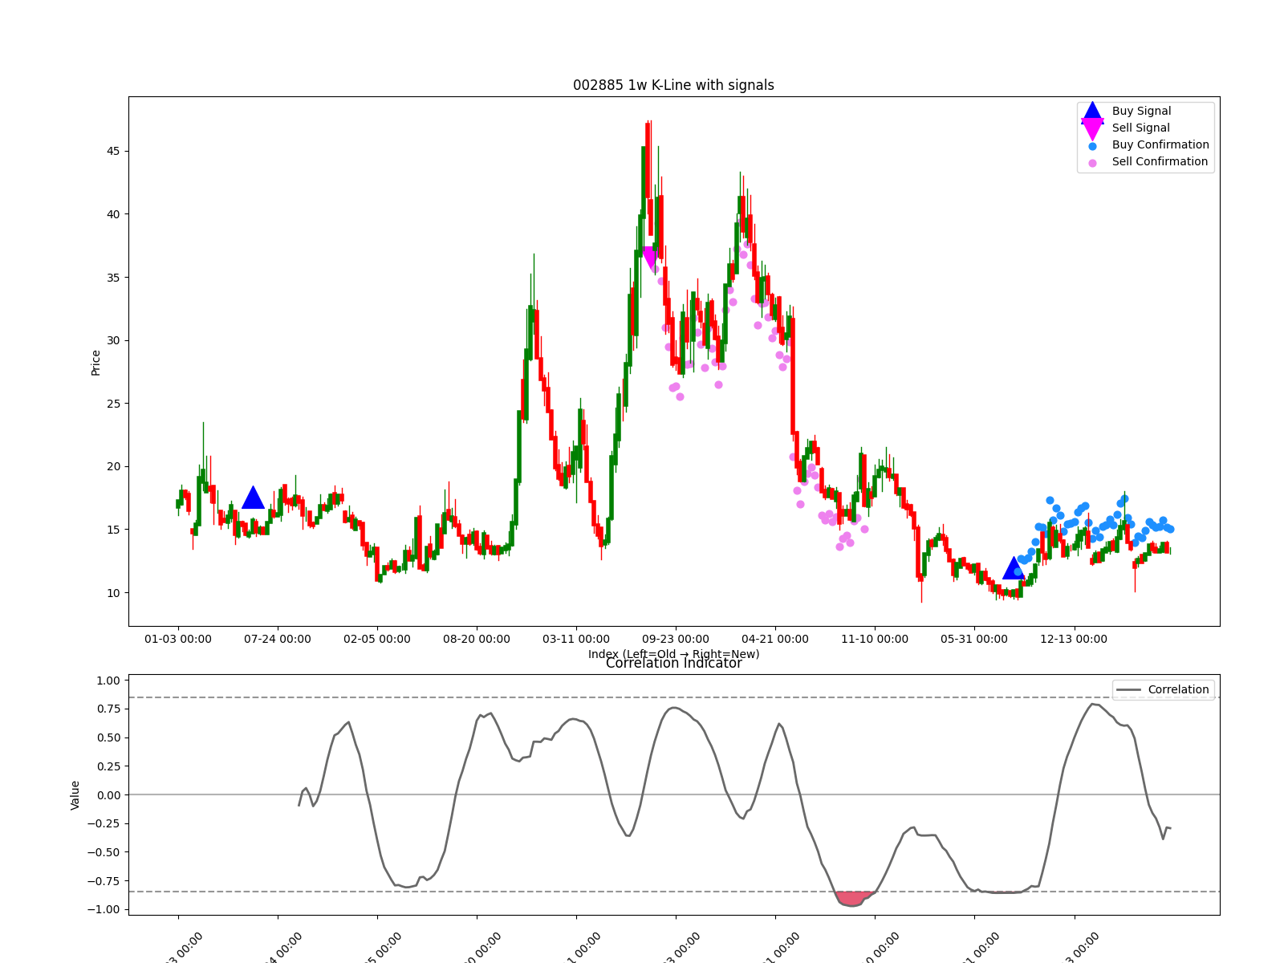This screenshot has height=963, width=1284.
Task: Click the x-axis tick '01-03 00:00'
Action: pos(178,639)
